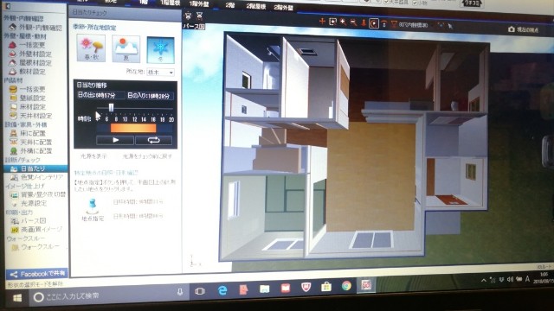Select 床に配置 in the sidebar
Viewport: 554px width, 311px height.
pos(29,133)
